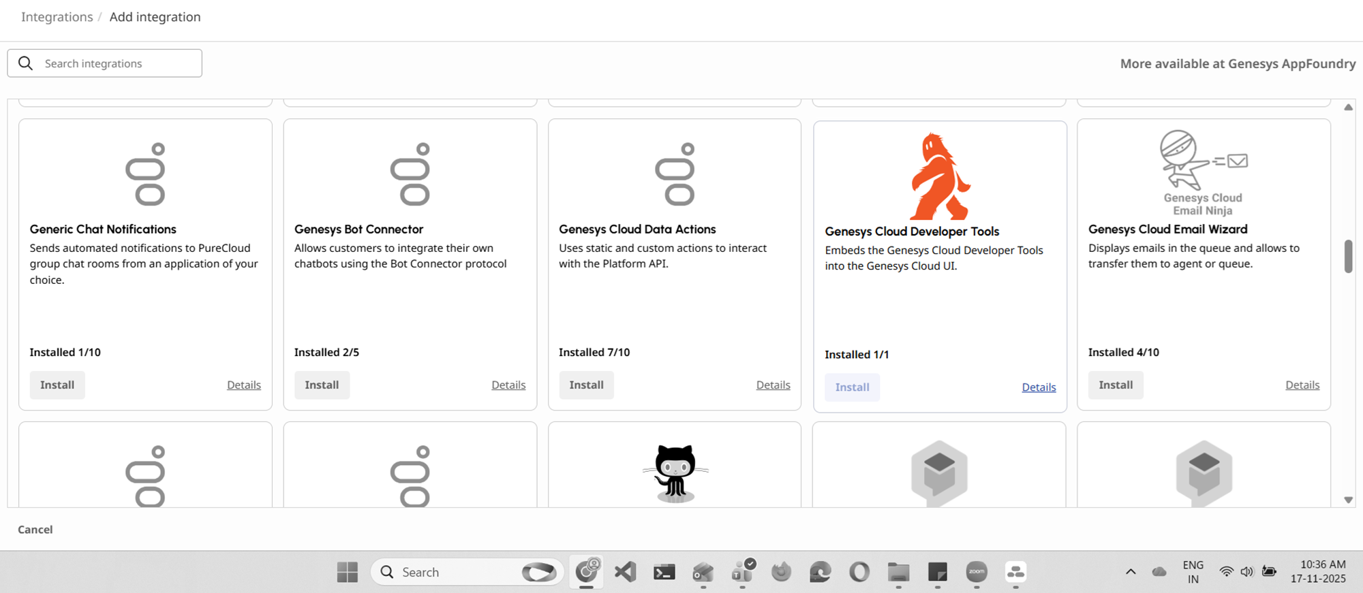The width and height of the screenshot is (1363, 593).
Task: Open the dark sticky note taskbar app
Action: tap(938, 572)
